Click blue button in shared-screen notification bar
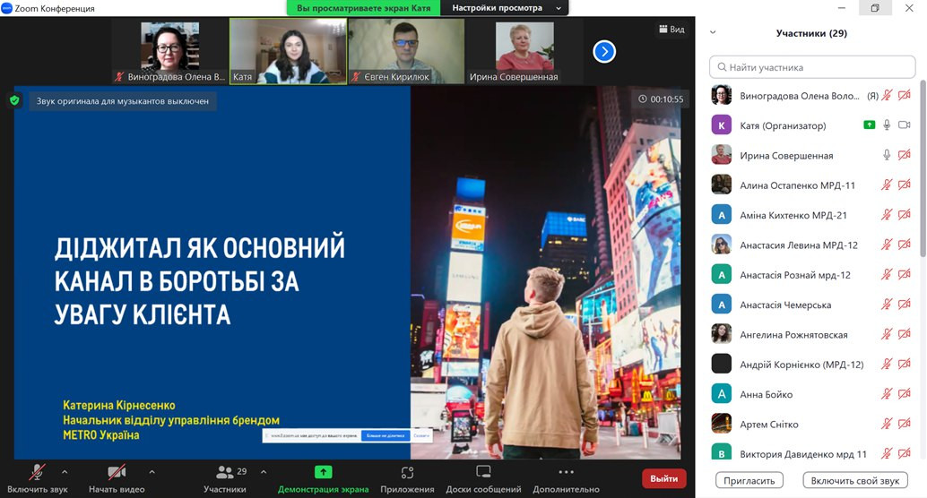 pyautogui.click(x=385, y=435)
